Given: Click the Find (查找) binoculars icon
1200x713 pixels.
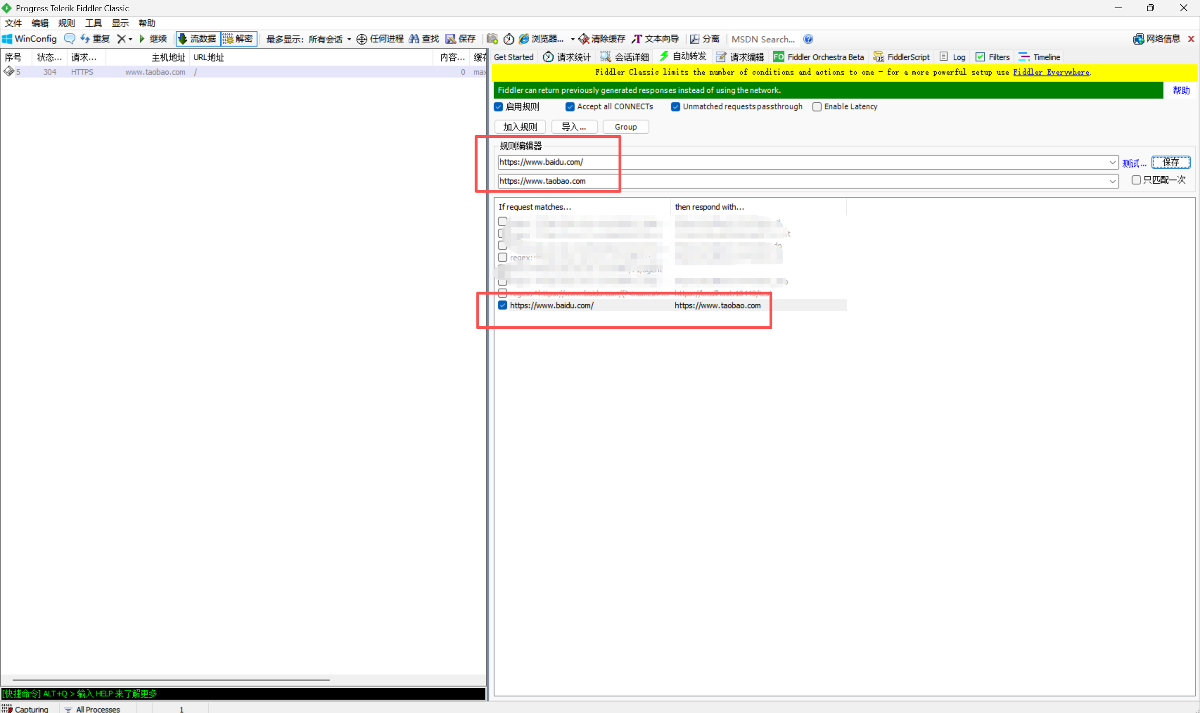Looking at the screenshot, I should pyautogui.click(x=414, y=38).
